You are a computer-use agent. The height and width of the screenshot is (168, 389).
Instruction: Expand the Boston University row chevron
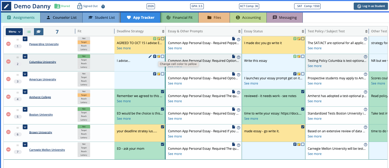tap(25, 109)
